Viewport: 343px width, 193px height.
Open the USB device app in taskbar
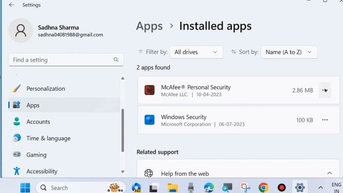pyautogui.click(x=191, y=188)
